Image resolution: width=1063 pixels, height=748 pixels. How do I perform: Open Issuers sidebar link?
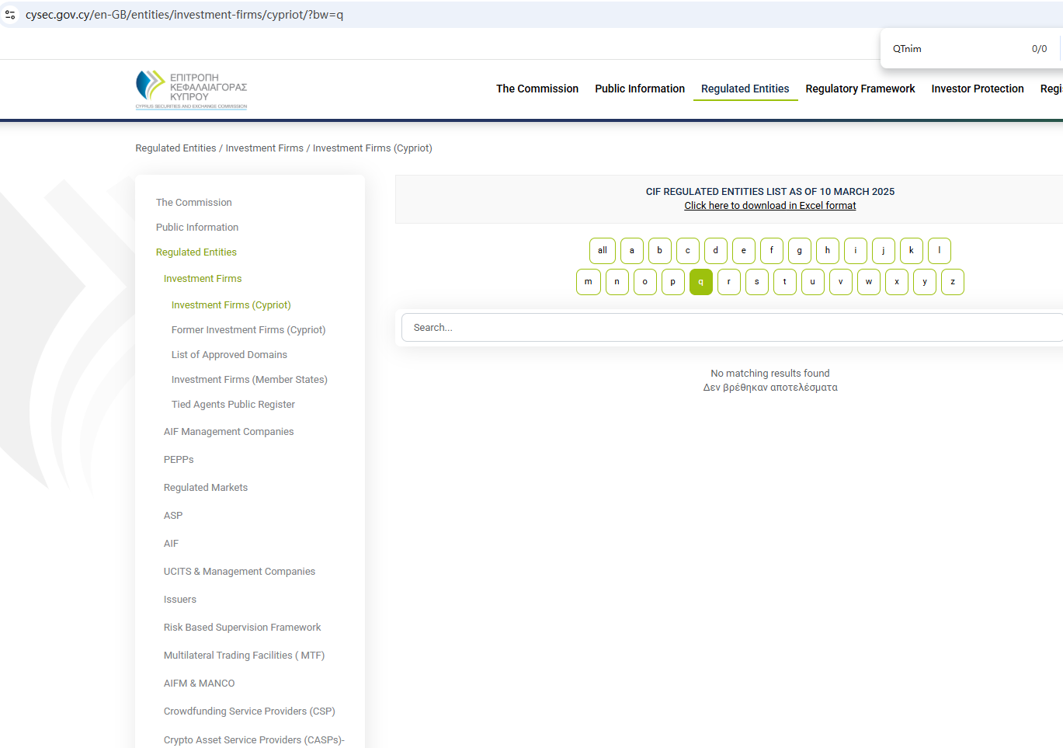[180, 600]
